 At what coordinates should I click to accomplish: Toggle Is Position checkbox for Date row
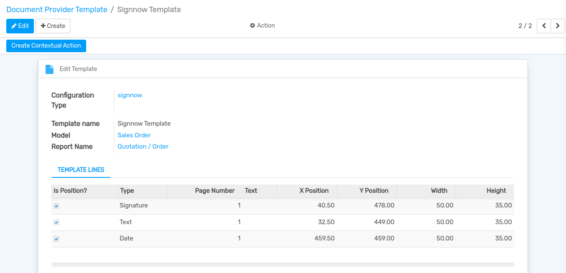tap(56, 239)
